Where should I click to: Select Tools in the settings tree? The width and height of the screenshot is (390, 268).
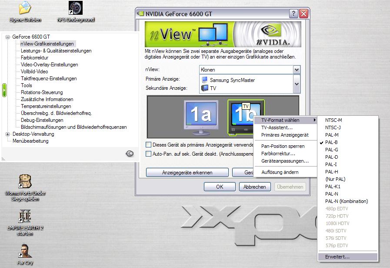pos(27,85)
